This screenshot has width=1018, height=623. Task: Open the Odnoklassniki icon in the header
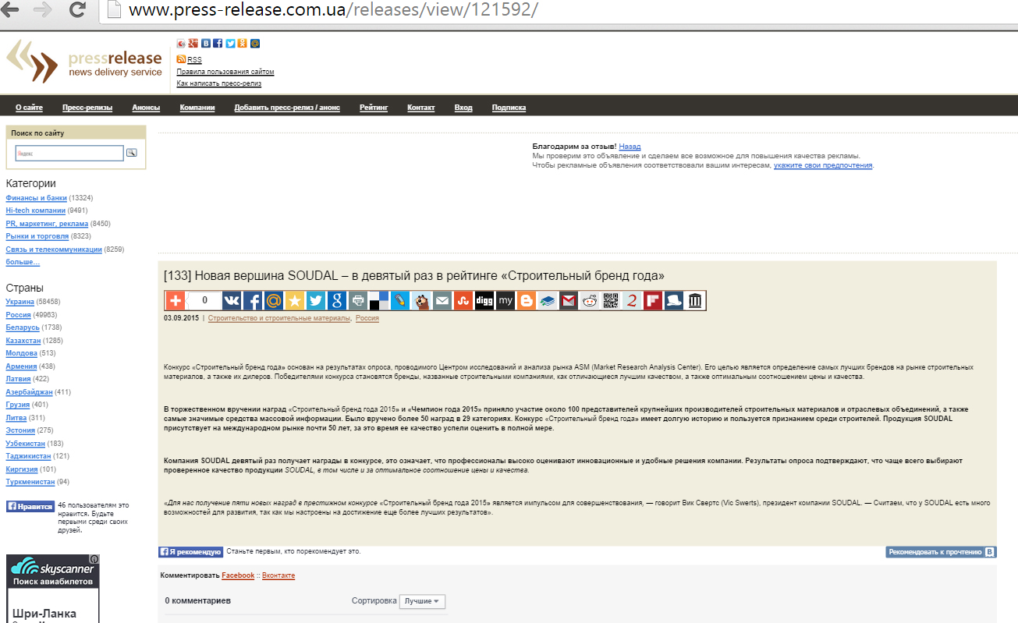[243, 44]
